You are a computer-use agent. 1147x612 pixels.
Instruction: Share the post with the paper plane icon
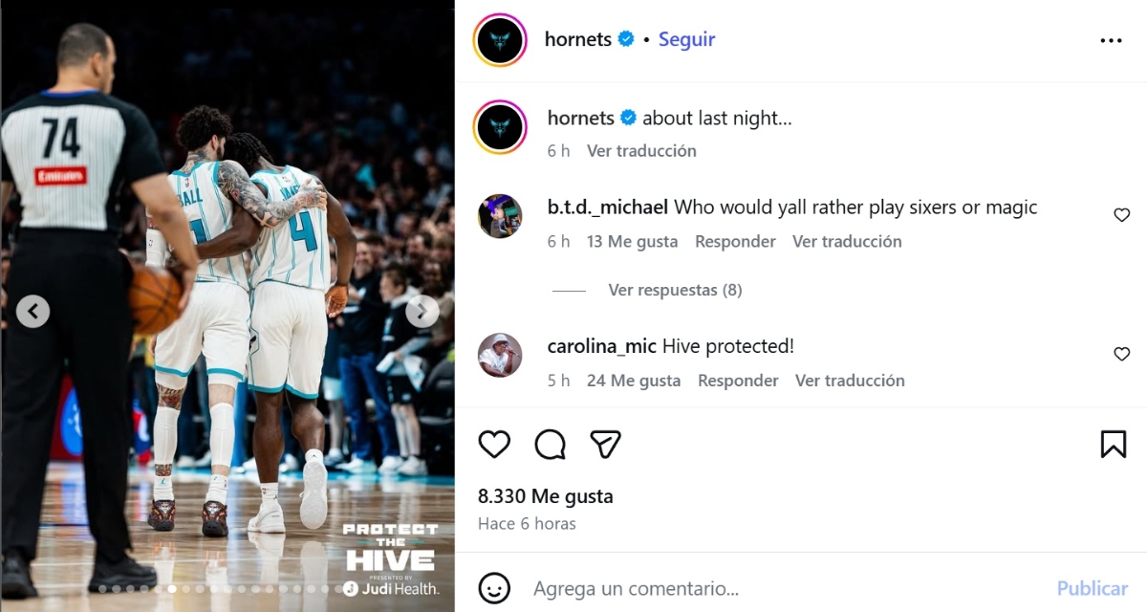click(605, 444)
